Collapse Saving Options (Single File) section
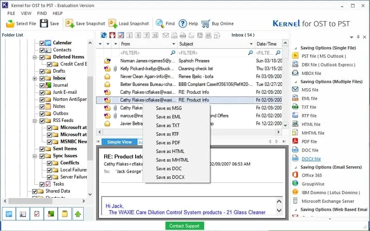370x231 pixels. [x=296, y=48]
